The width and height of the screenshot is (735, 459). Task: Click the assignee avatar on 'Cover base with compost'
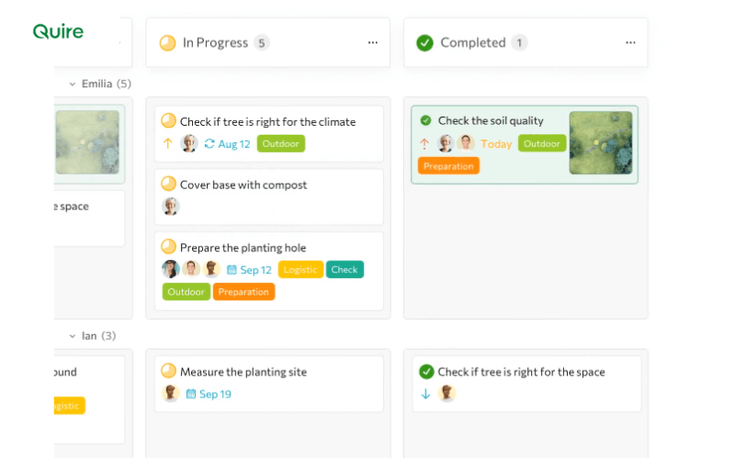(x=170, y=207)
